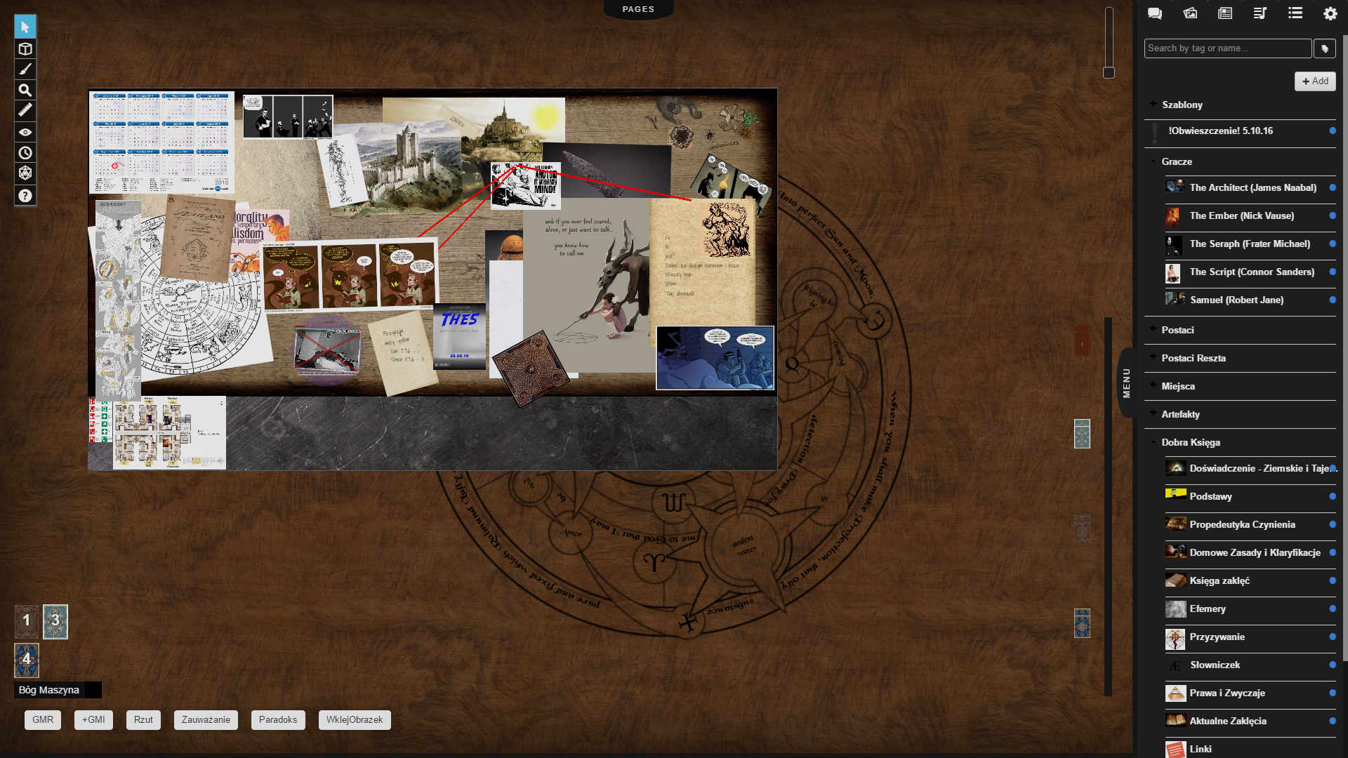Select the Drawing brush tool

tap(25, 69)
